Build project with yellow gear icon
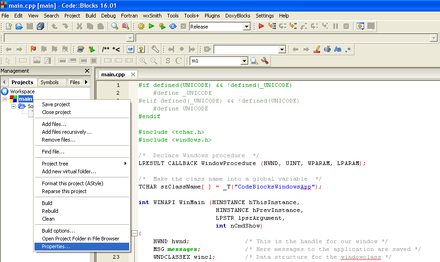 pos(141,26)
